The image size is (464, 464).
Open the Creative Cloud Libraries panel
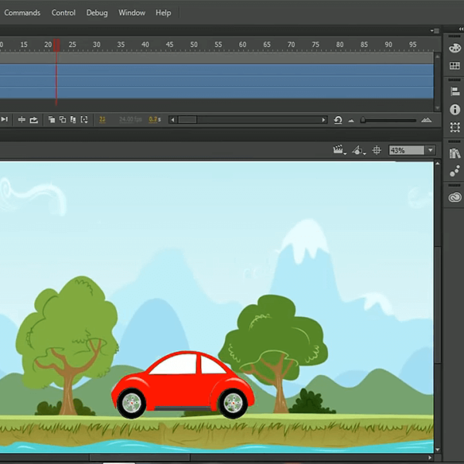pos(455,197)
